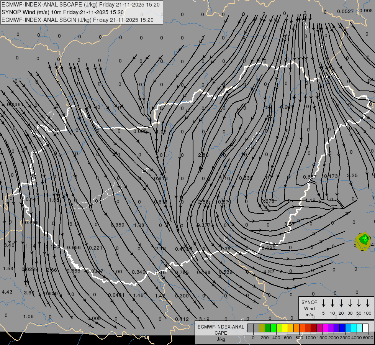
Task: Select the olive swatch in CAPE legend
Action: pyautogui.click(x=262, y=328)
